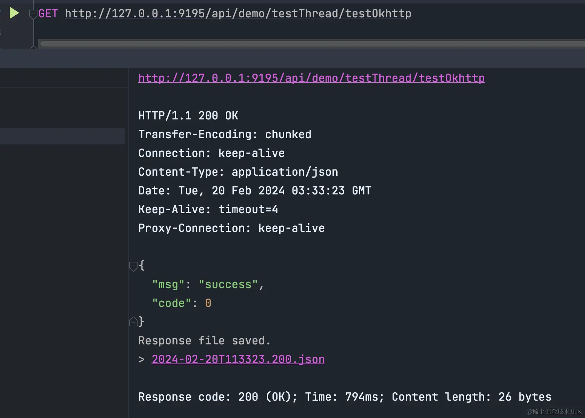Image resolution: width=585 pixels, height=418 pixels.
Task: Click the "Connection: keep-alive" header line
Action: pyautogui.click(x=212, y=153)
